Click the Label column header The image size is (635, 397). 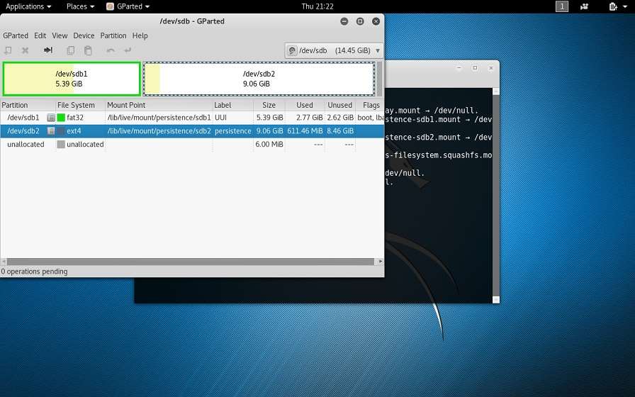pos(233,105)
